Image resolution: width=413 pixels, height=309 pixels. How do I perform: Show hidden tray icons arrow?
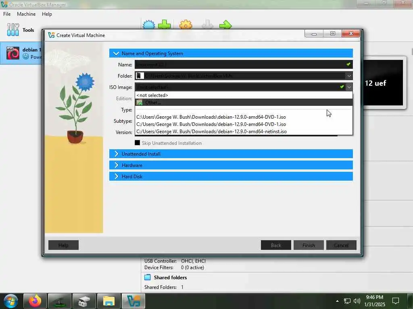pyautogui.click(x=337, y=301)
